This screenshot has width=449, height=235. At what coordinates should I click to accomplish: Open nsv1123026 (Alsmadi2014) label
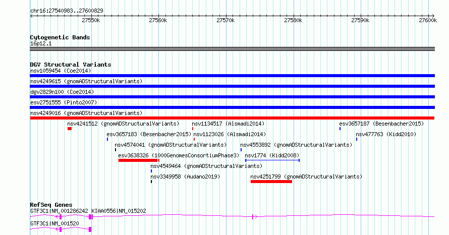[x=230, y=134]
